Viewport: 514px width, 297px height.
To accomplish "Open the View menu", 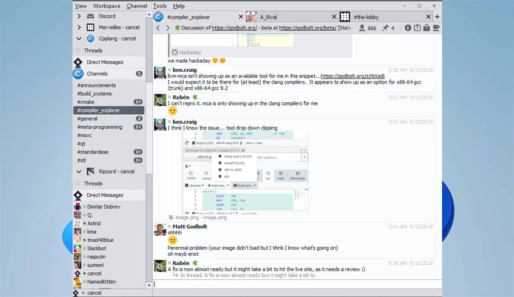I will tap(81, 6).
